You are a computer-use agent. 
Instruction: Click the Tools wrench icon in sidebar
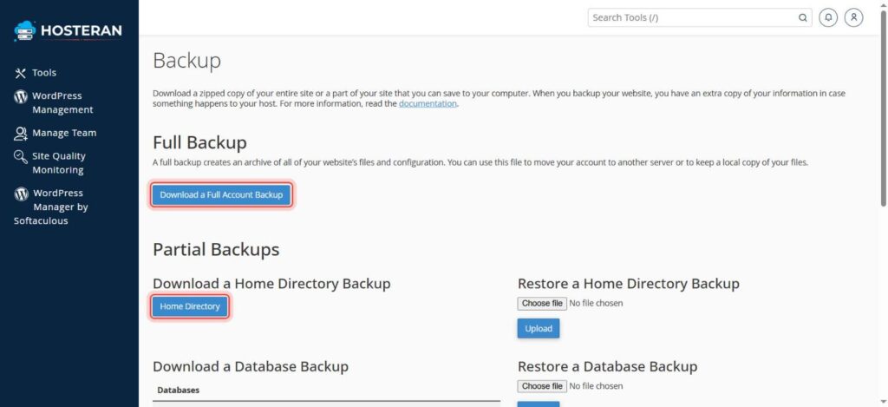pos(21,73)
